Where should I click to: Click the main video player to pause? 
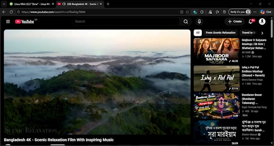[x=97, y=82]
